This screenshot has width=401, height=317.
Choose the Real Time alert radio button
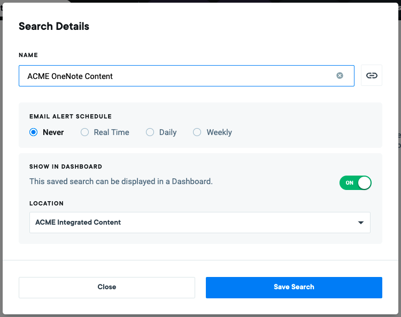(84, 132)
